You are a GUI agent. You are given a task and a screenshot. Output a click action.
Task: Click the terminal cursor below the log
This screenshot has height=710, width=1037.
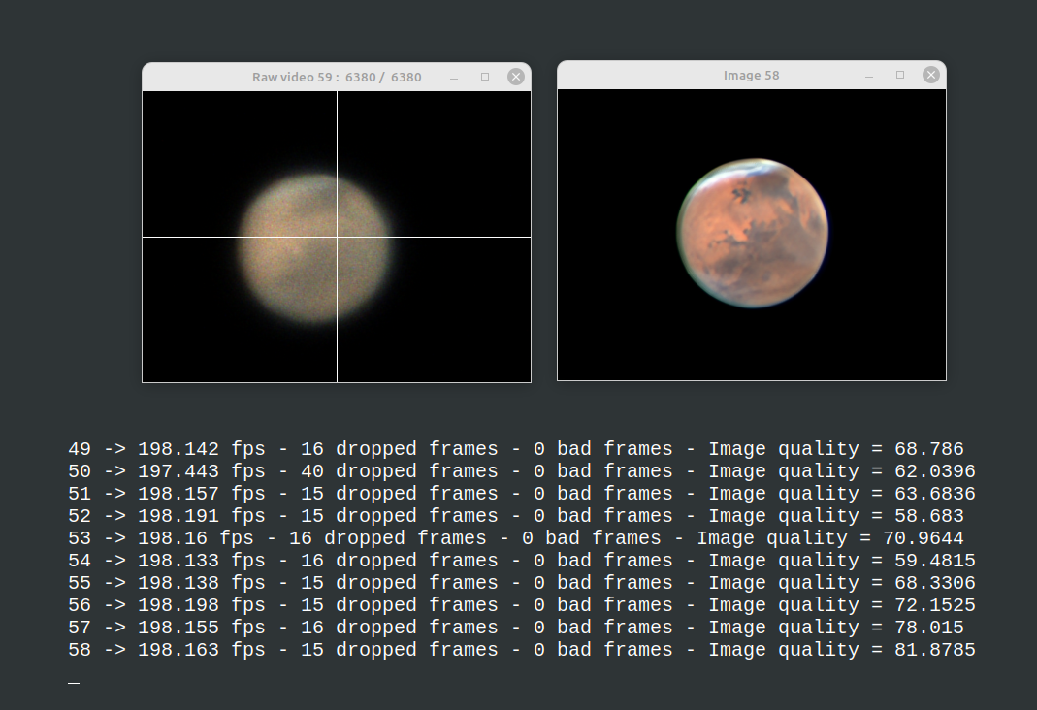[x=74, y=683]
